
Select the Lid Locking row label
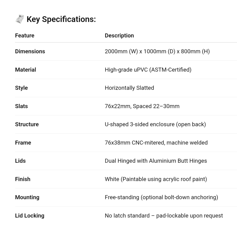pos(30,216)
